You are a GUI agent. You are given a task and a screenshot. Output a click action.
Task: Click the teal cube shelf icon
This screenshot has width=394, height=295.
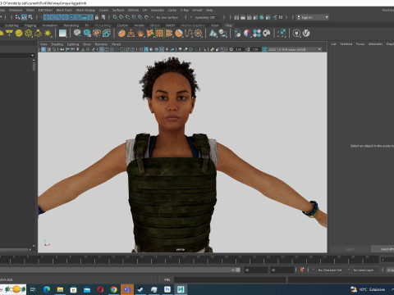[x=87, y=34]
